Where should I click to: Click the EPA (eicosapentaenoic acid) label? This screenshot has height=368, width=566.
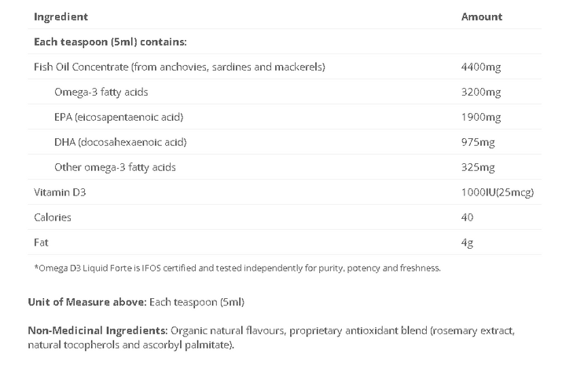pos(118,117)
